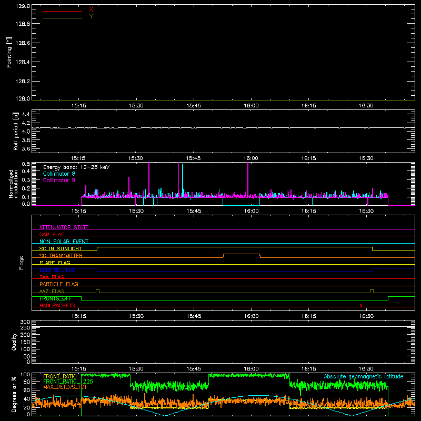Click the red X legend line sample
Screen dimensions: 421x421
click(x=63, y=11)
